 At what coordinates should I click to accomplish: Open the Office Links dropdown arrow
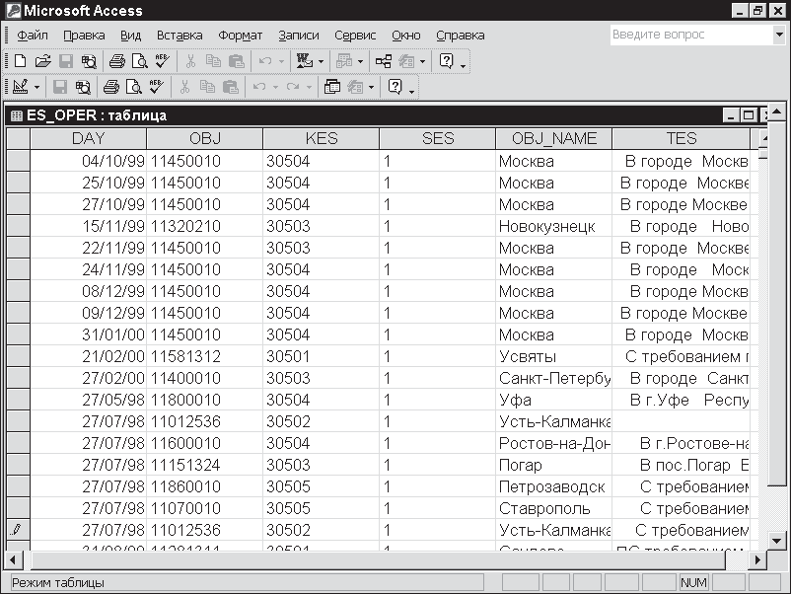click(322, 61)
